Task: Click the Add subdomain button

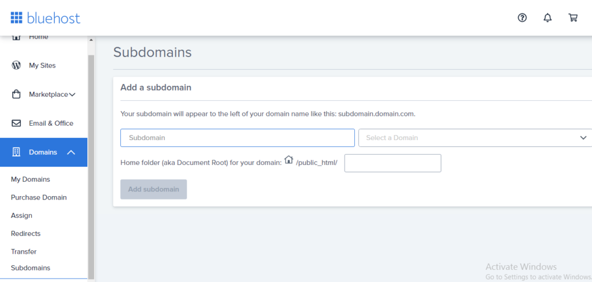Action: [x=154, y=189]
